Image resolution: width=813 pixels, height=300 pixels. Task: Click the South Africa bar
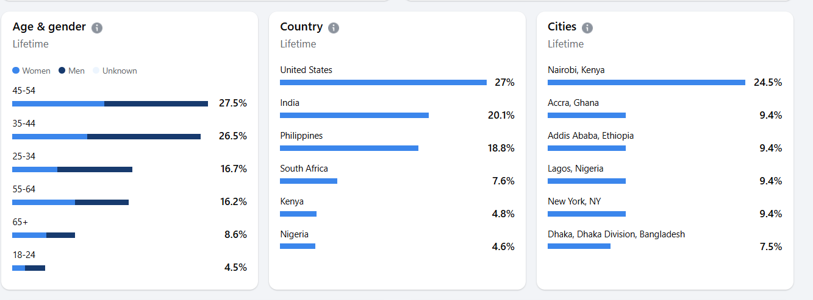(x=309, y=181)
